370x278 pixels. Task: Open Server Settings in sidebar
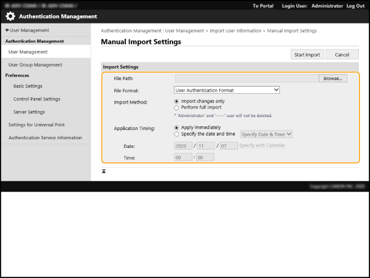29,112
